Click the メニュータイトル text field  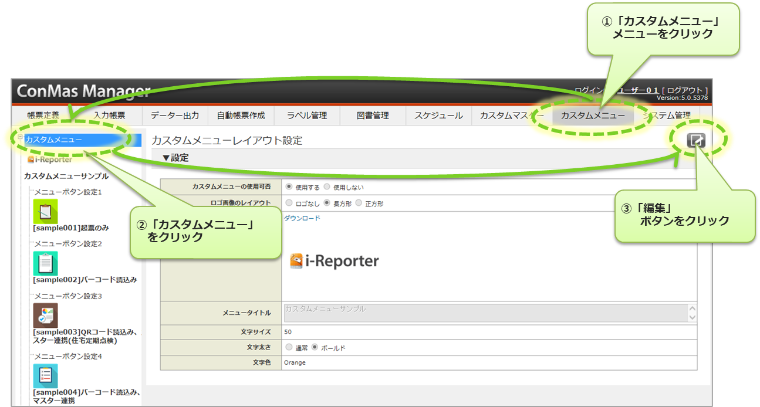click(x=484, y=313)
